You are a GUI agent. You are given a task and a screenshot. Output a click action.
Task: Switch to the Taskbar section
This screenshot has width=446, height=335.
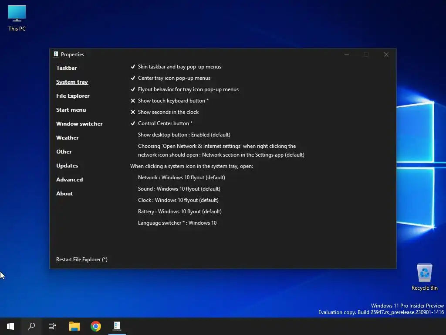pyautogui.click(x=67, y=68)
